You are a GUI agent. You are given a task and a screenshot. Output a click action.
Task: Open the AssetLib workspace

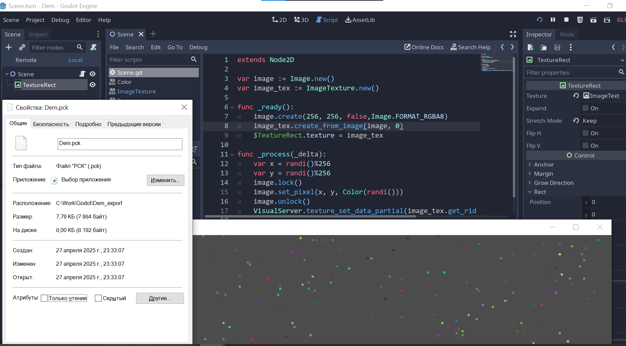point(360,20)
